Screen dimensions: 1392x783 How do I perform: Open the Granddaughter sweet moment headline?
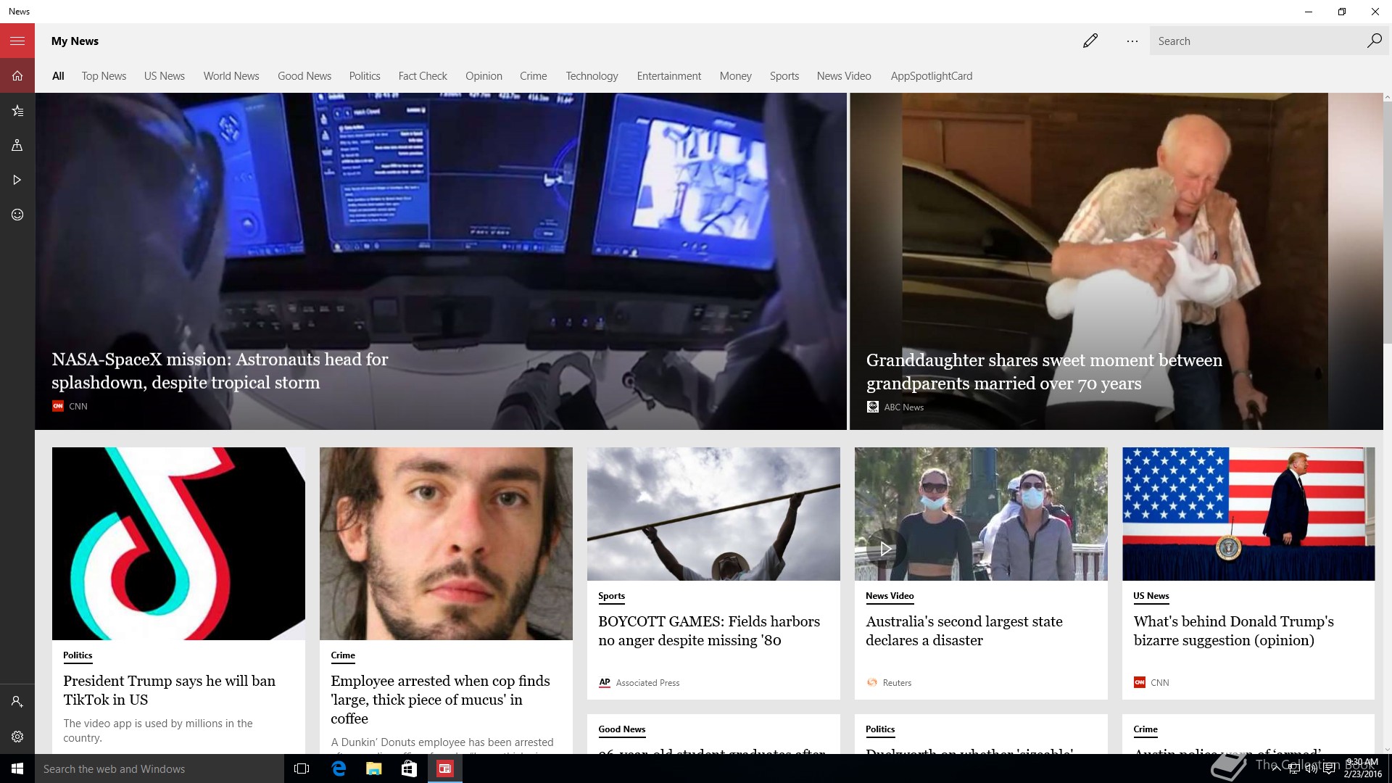[1044, 372]
